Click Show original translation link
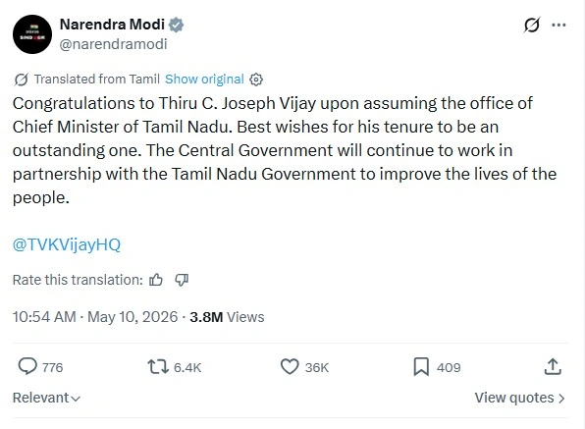The width and height of the screenshot is (585, 429). 204,80
